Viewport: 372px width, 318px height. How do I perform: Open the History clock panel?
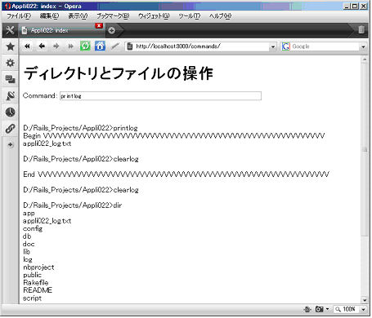tap(11, 112)
